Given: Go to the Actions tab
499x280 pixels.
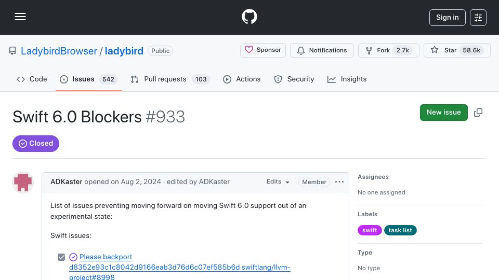Looking at the screenshot, I should (x=242, y=79).
